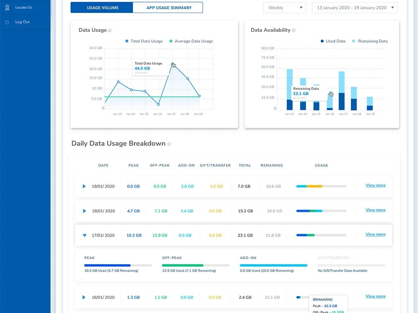418x313 pixels.
Task: Click Jan 17 bar in Data Availability chart
Action: [x=342, y=91]
